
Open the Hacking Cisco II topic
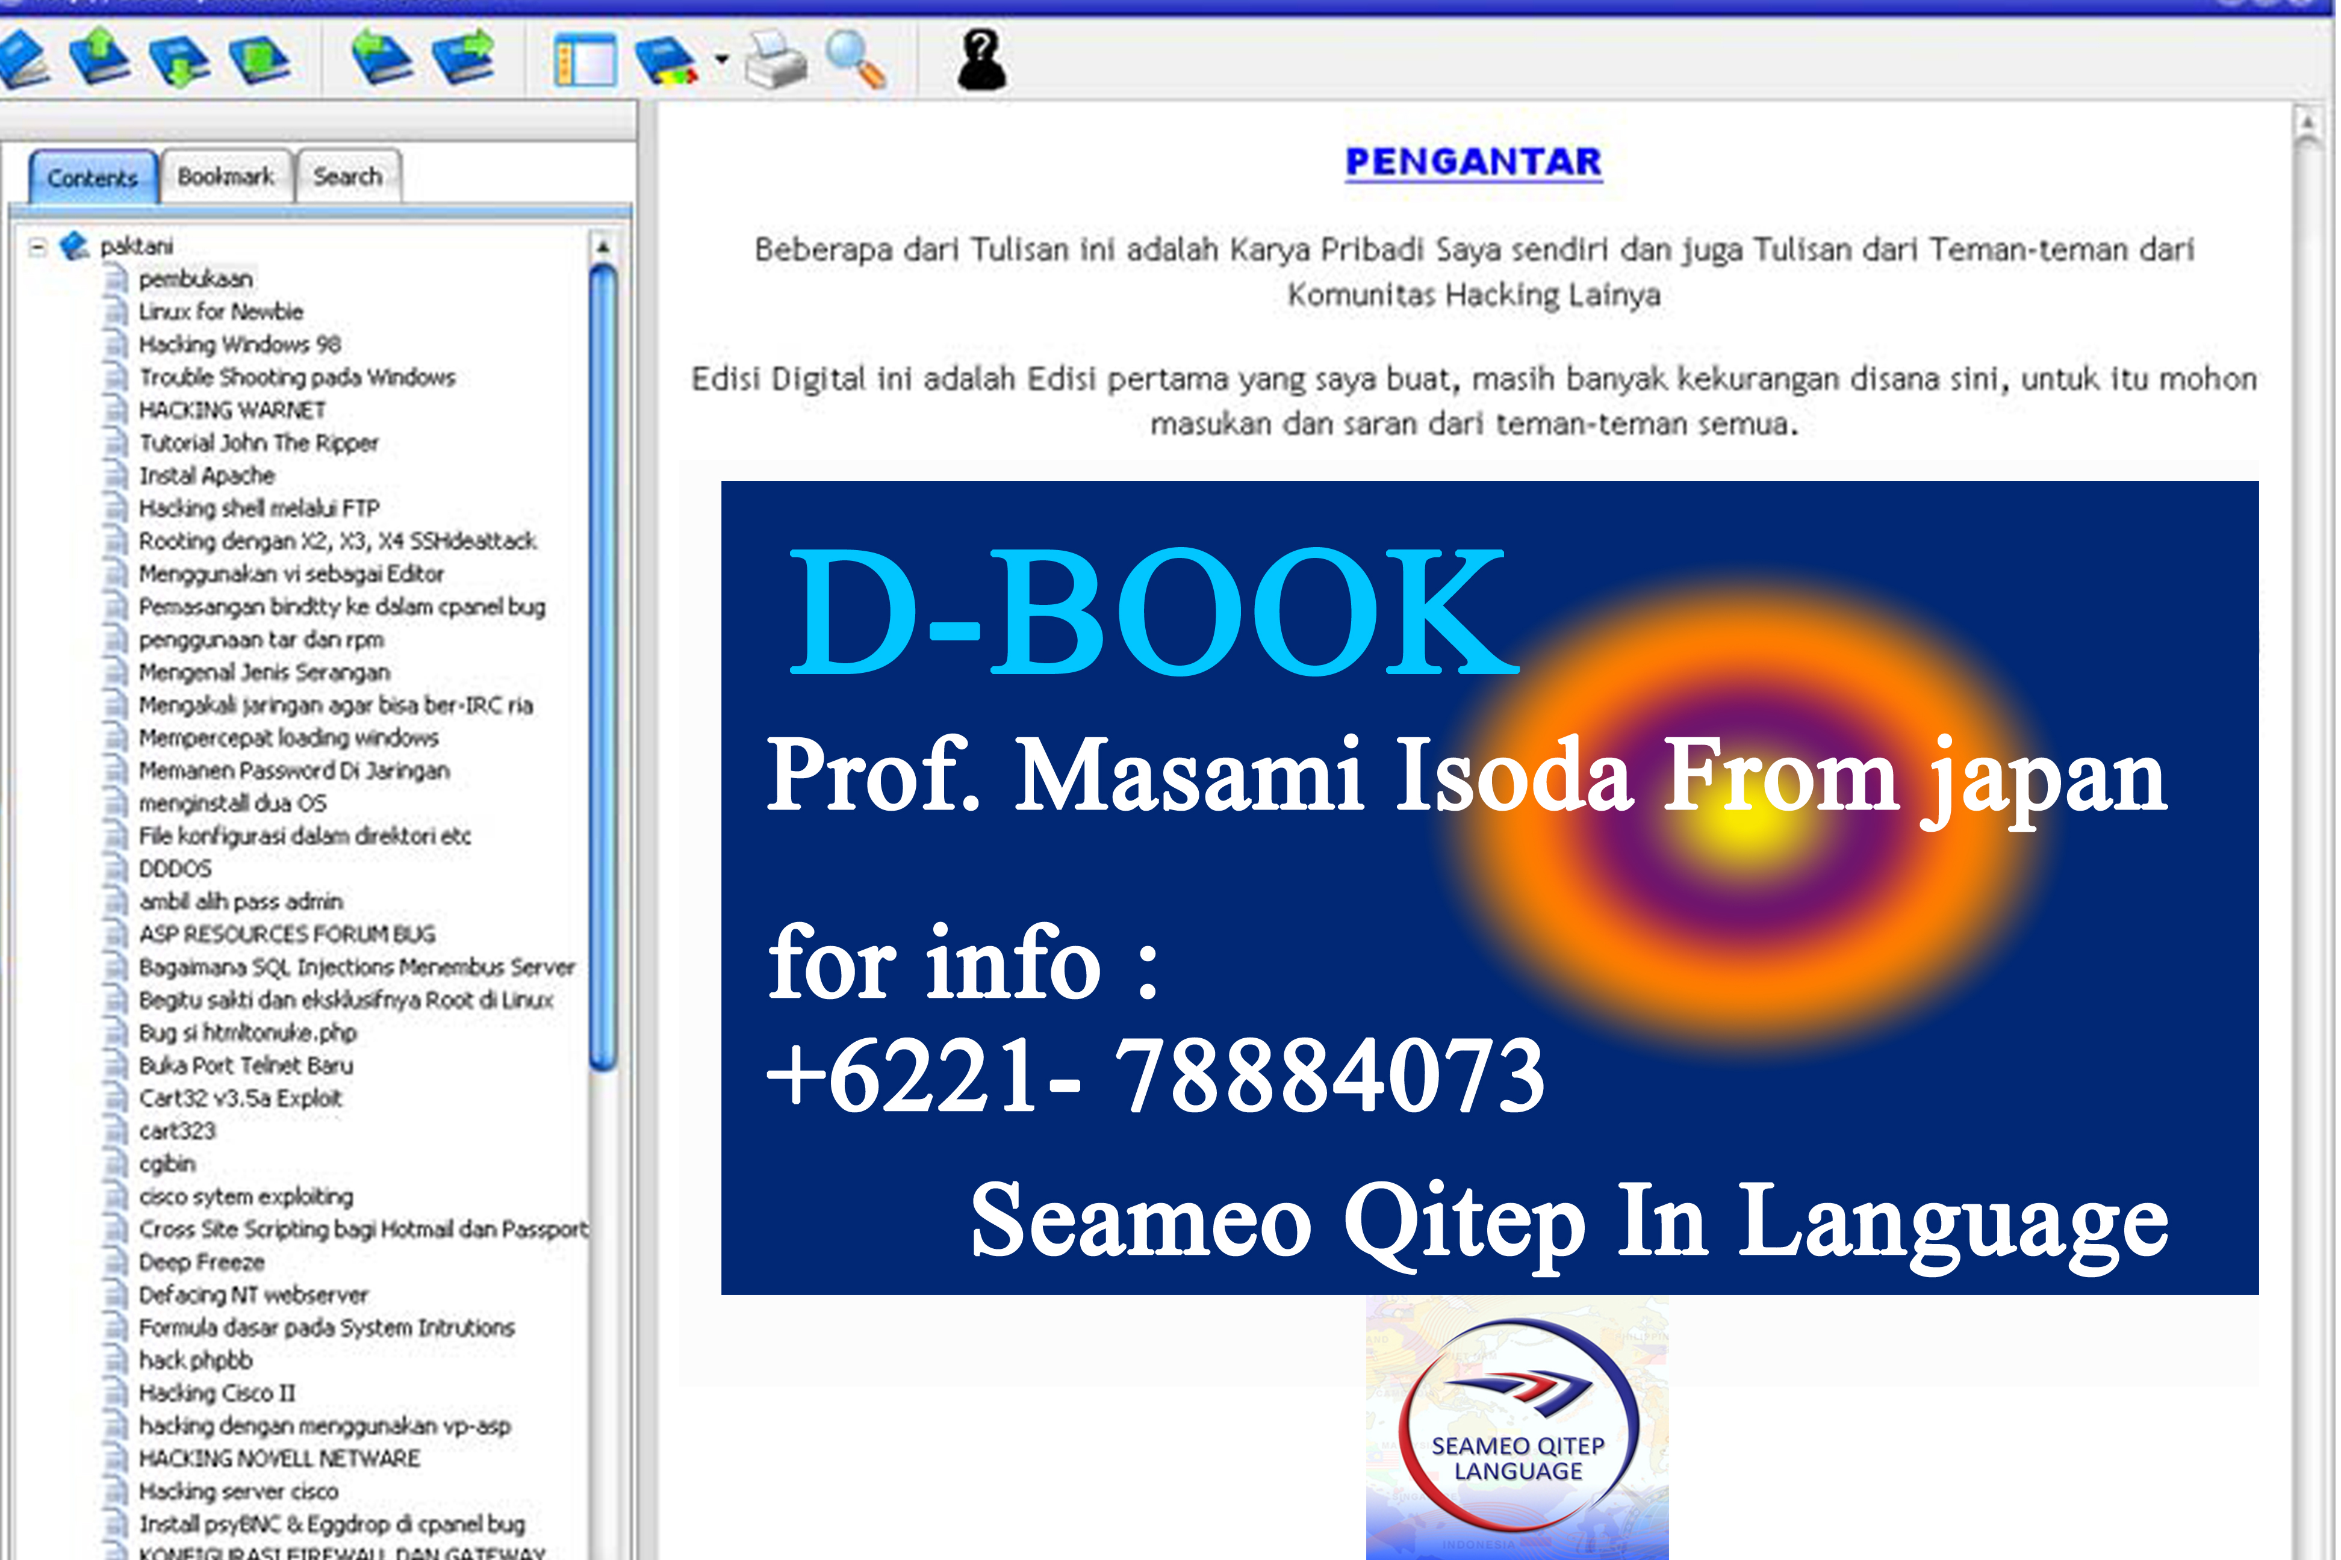click(x=217, y=1393)
